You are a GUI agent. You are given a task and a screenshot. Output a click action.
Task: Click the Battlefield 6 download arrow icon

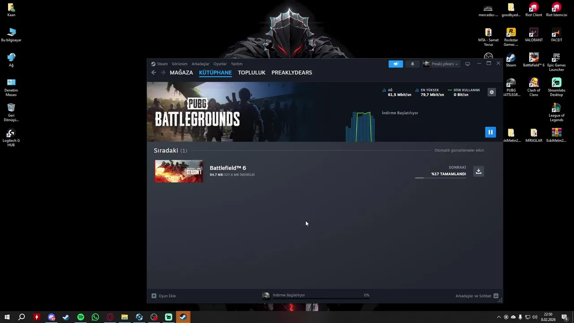[x=478, y=171]
